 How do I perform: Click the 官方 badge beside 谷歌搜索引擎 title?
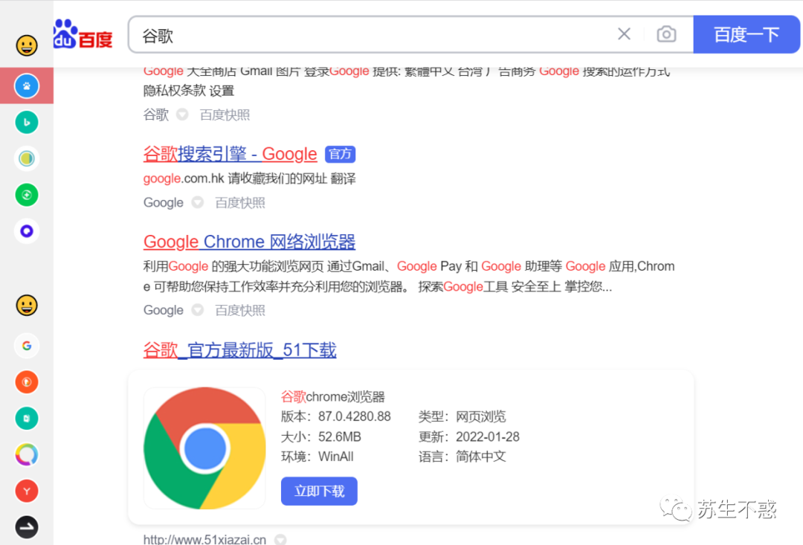pos(340,154)
